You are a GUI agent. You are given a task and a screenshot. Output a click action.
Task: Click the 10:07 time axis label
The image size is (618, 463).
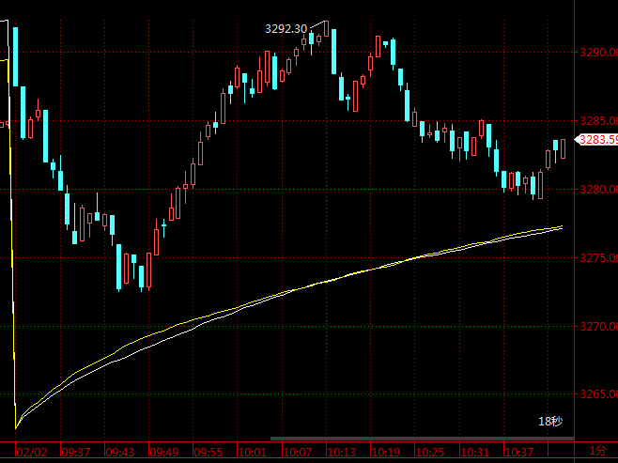tap(297, 452)
